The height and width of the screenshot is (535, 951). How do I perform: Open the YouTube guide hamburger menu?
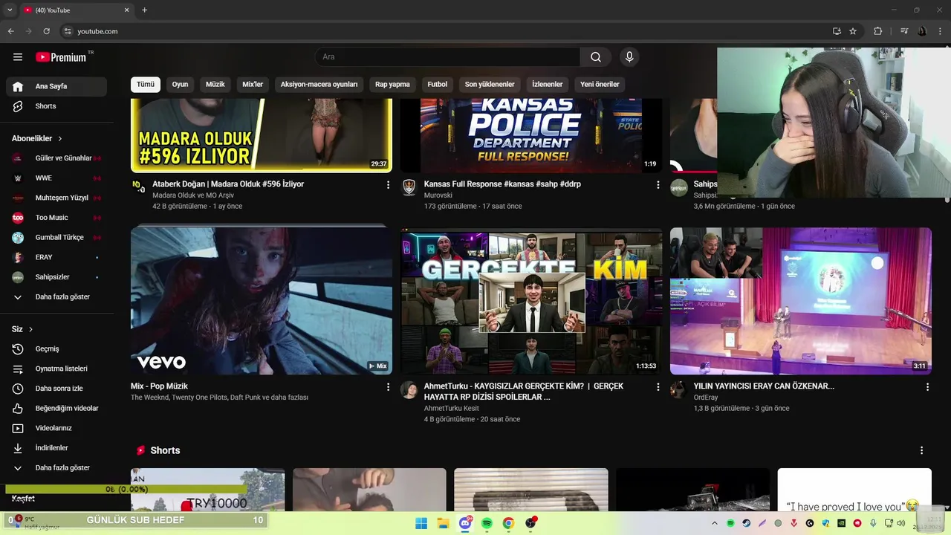click(18, 57)
